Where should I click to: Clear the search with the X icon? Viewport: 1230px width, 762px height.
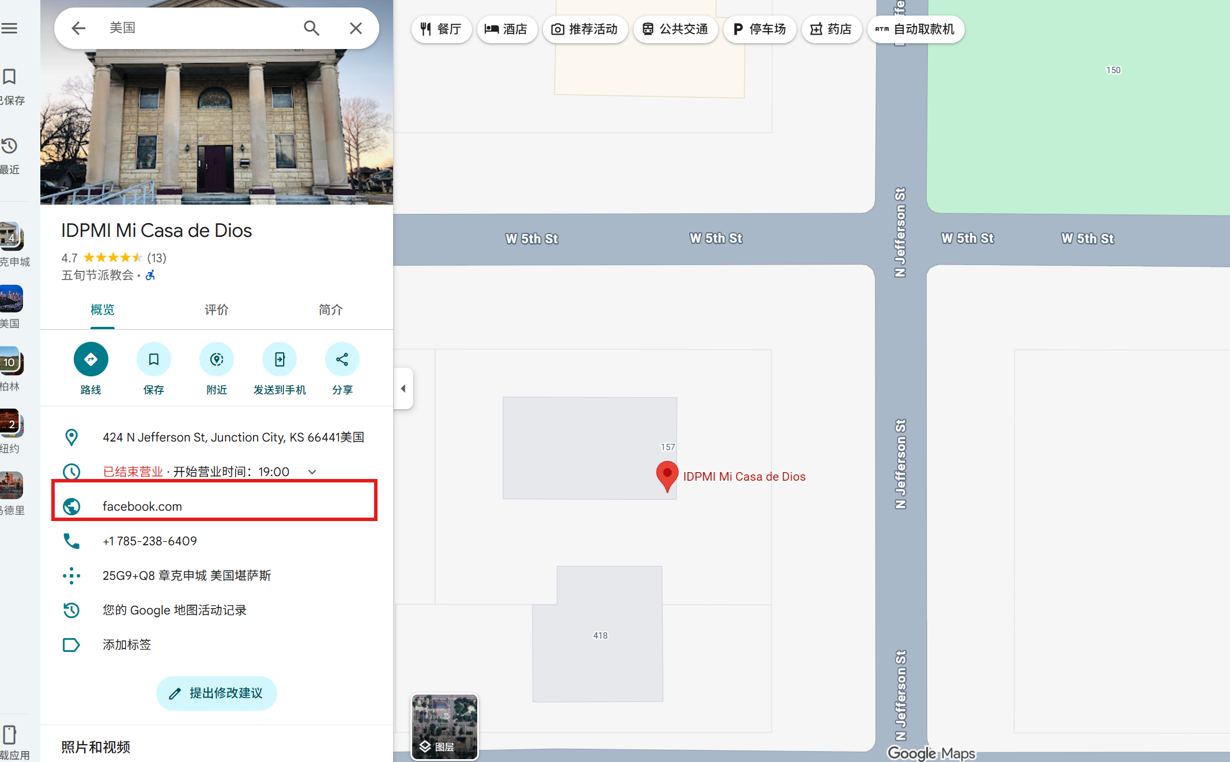pos(356,28)
